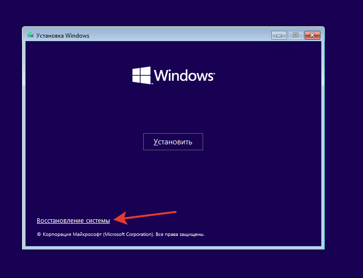Click the Установить button

[173, 141]
